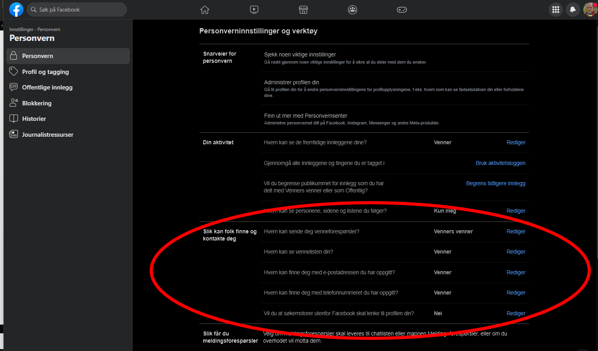Image resolution: width=598 pixels, height=351 pixels.
Task: Open the Groups icon in top bar
Action: (352, 10)
